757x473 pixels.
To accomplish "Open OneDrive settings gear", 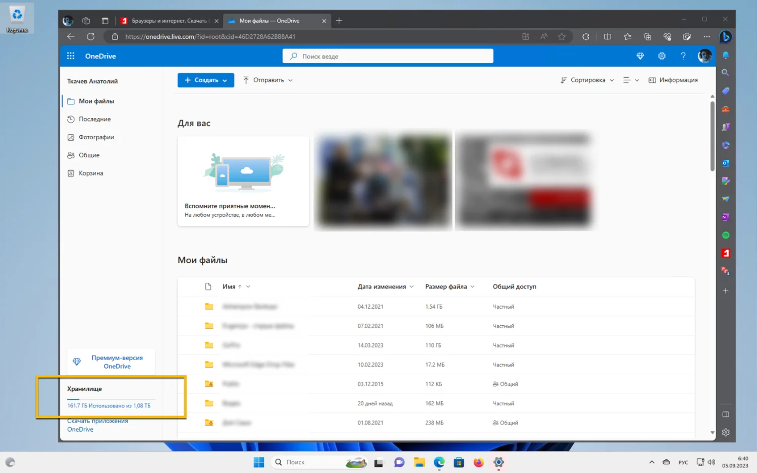I will tap(662, 56).
